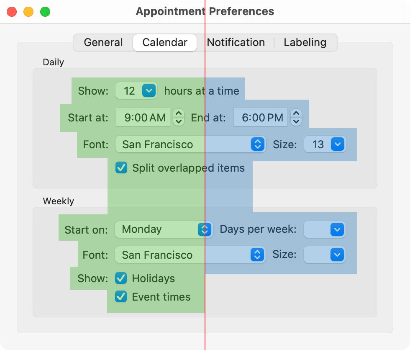Click the green zoom window button
This screenshot has width=410, height=350.
(x=45, y=12)
